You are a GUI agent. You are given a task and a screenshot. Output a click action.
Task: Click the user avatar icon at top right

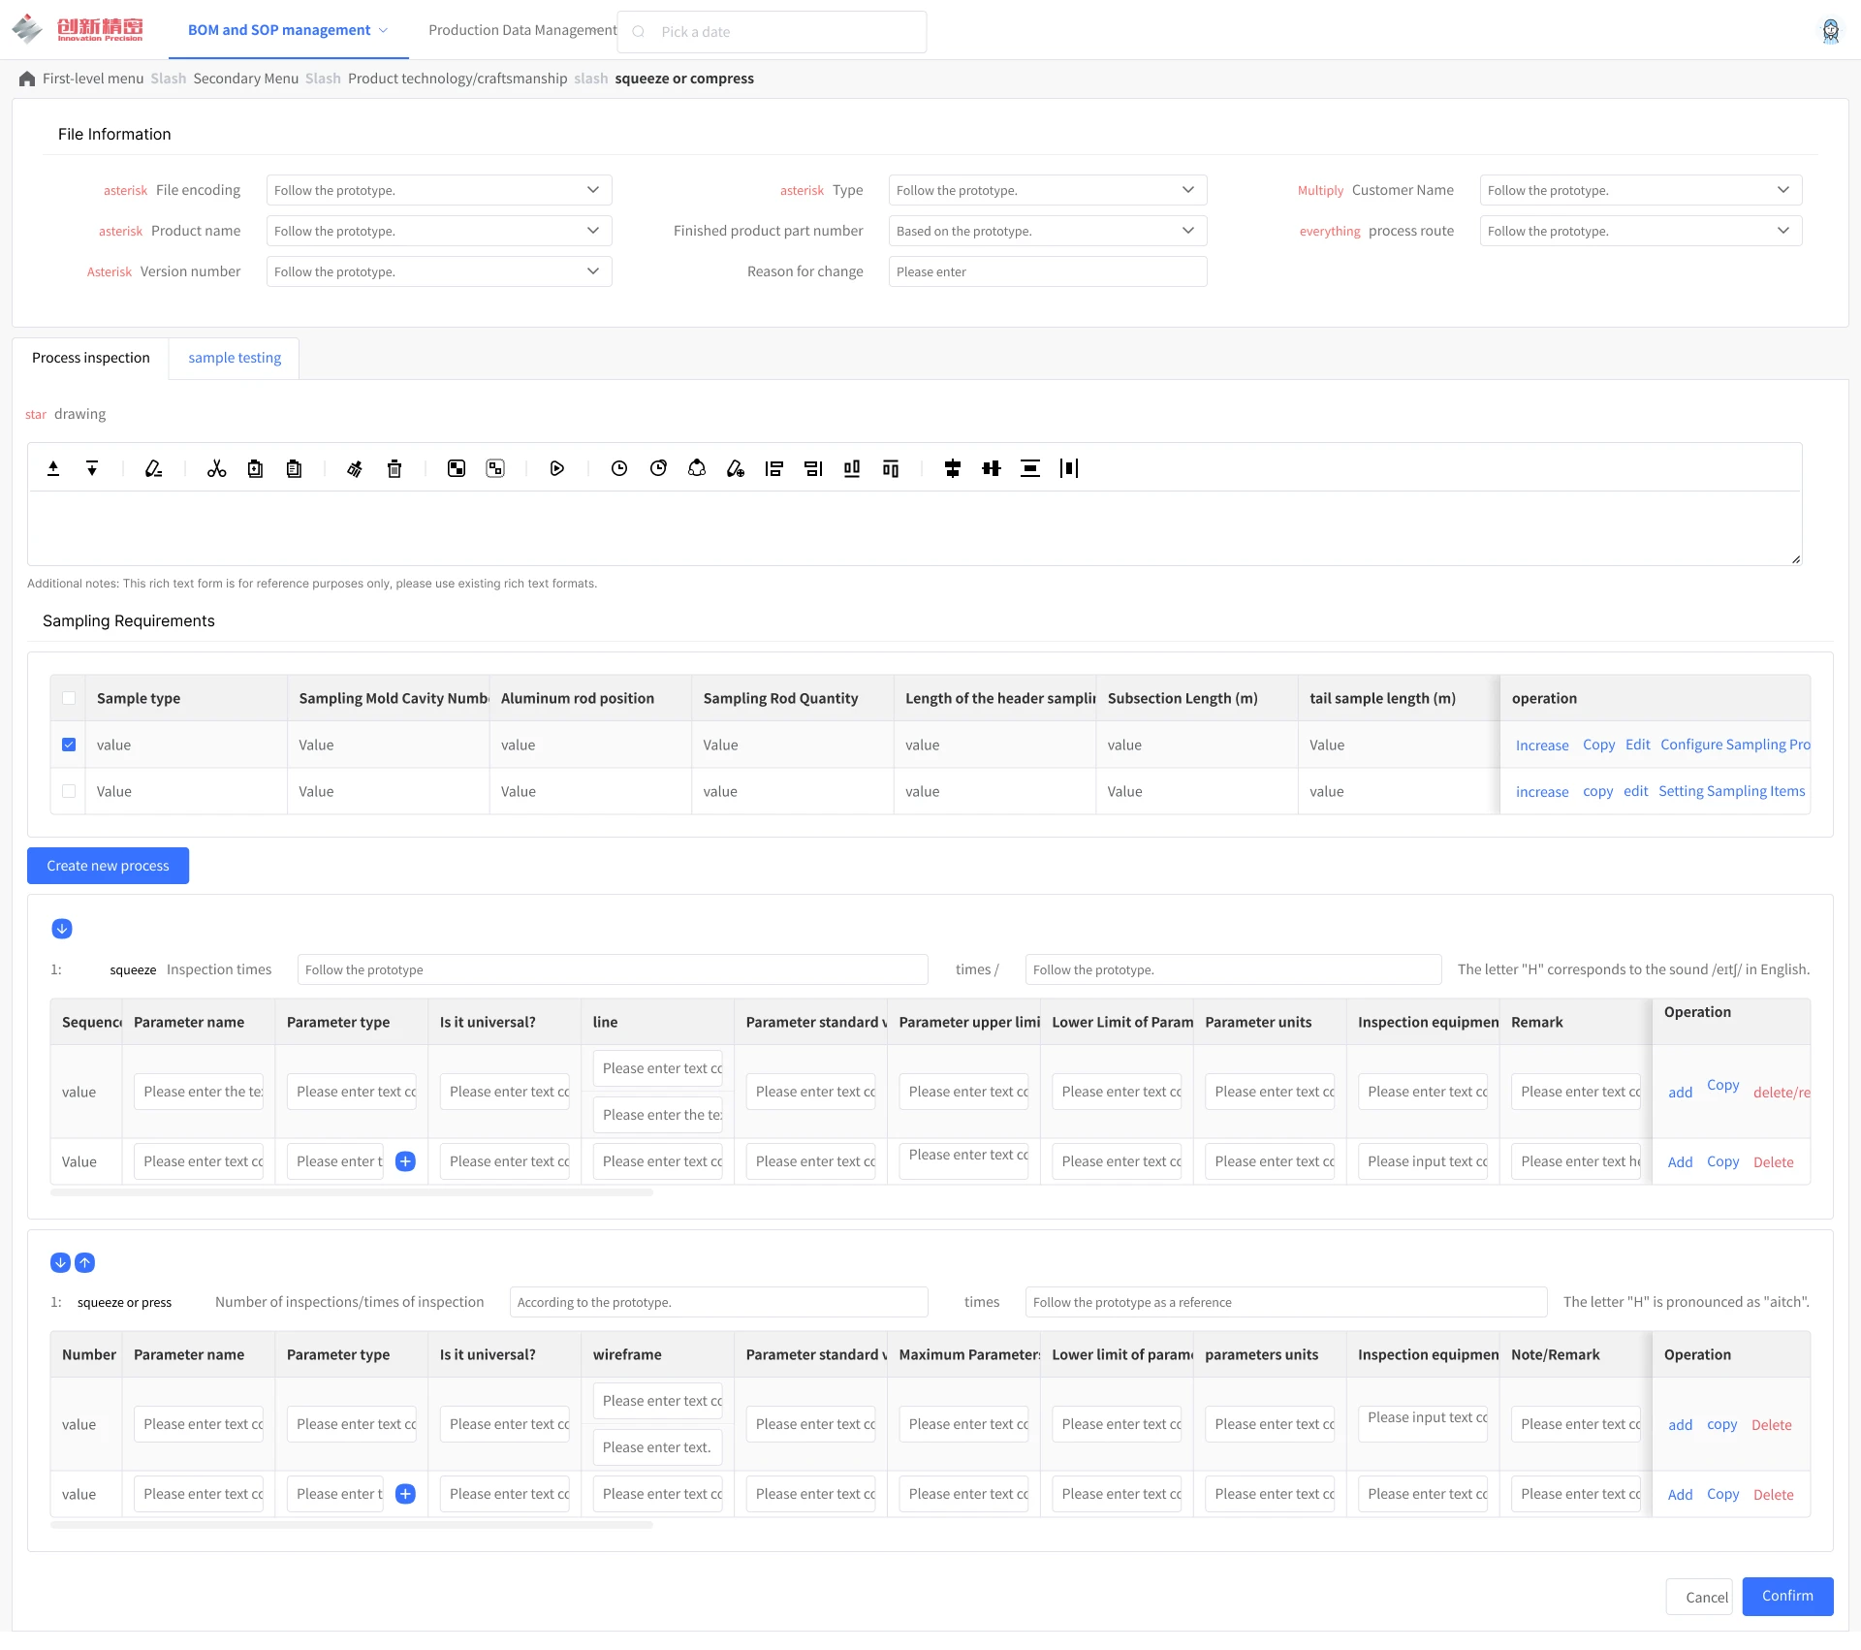[1830, 31]
